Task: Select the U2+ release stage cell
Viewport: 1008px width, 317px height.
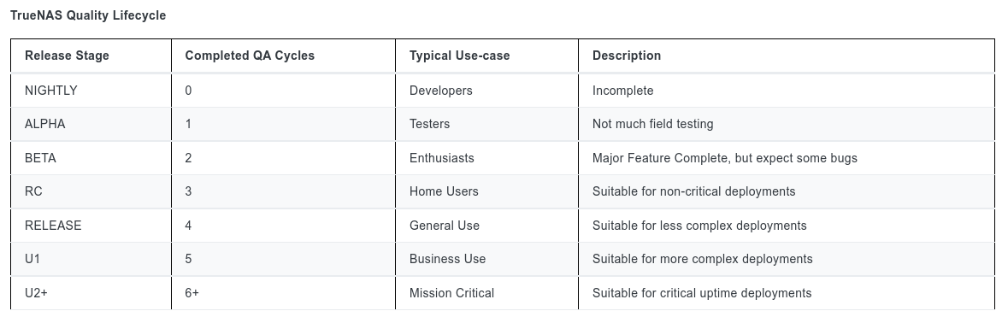Action: point(36,293)
